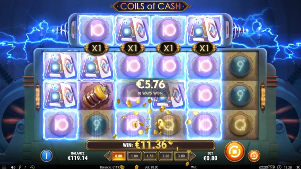This screenshot has height=169, width=301.
Task: Set bet to 3.00
Action: [181, 156]
